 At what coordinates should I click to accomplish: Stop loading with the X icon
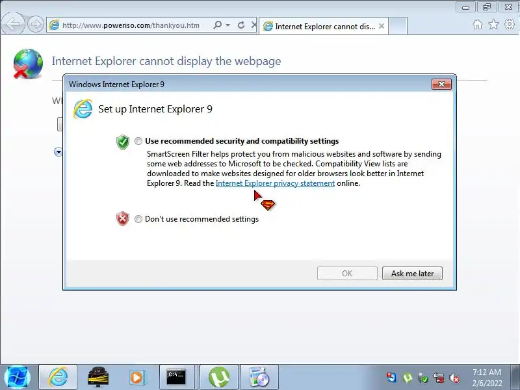point(253,25)
